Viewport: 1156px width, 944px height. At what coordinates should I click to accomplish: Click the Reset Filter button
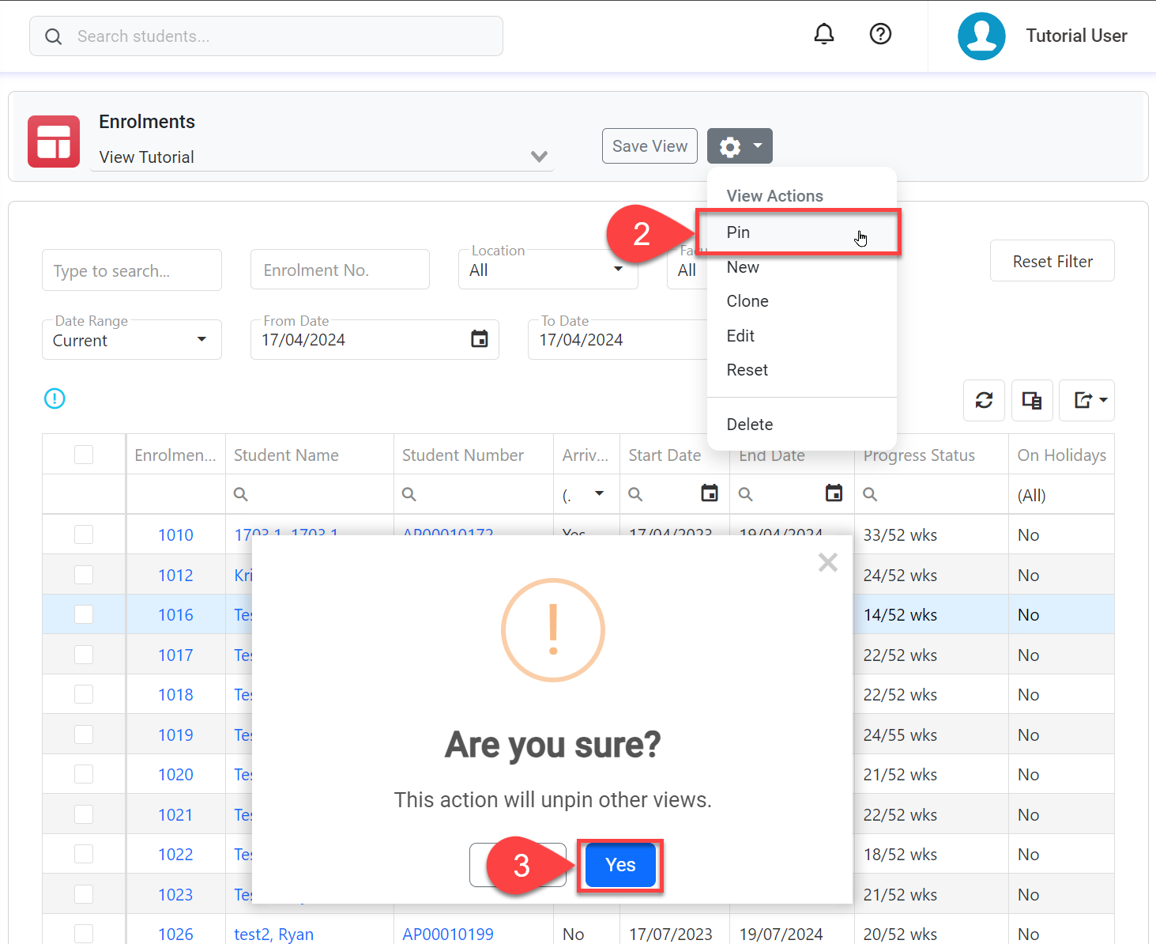pyautogui.click(x=1052, y=261)
